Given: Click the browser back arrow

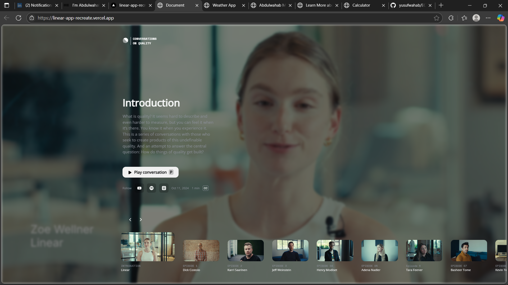Looking at the screenshot, I should coord(7,18).
